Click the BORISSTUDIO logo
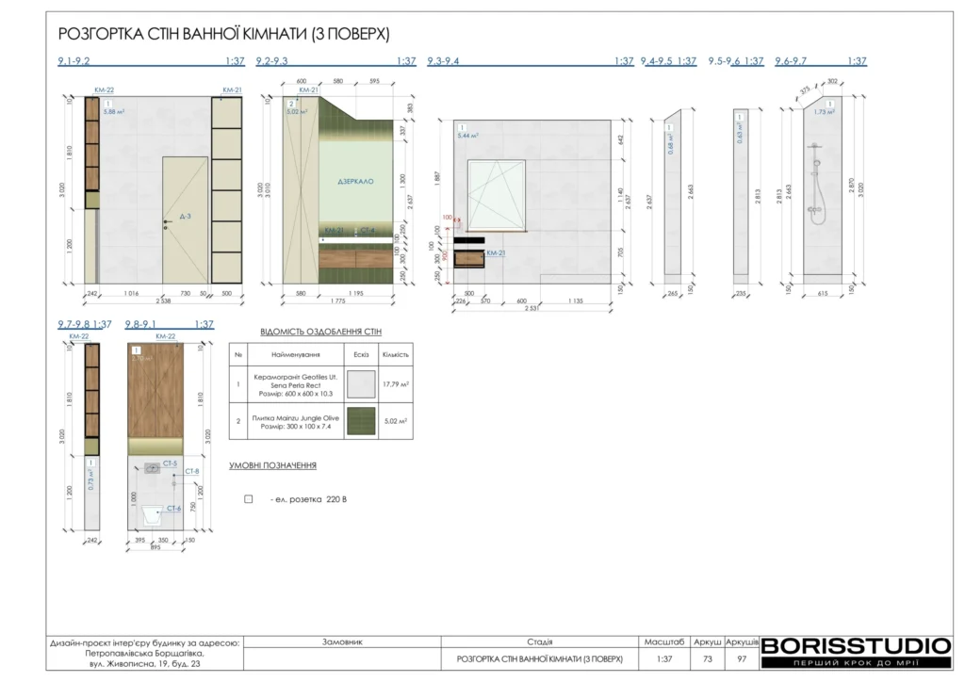965x682 pixels. (856, 652)
